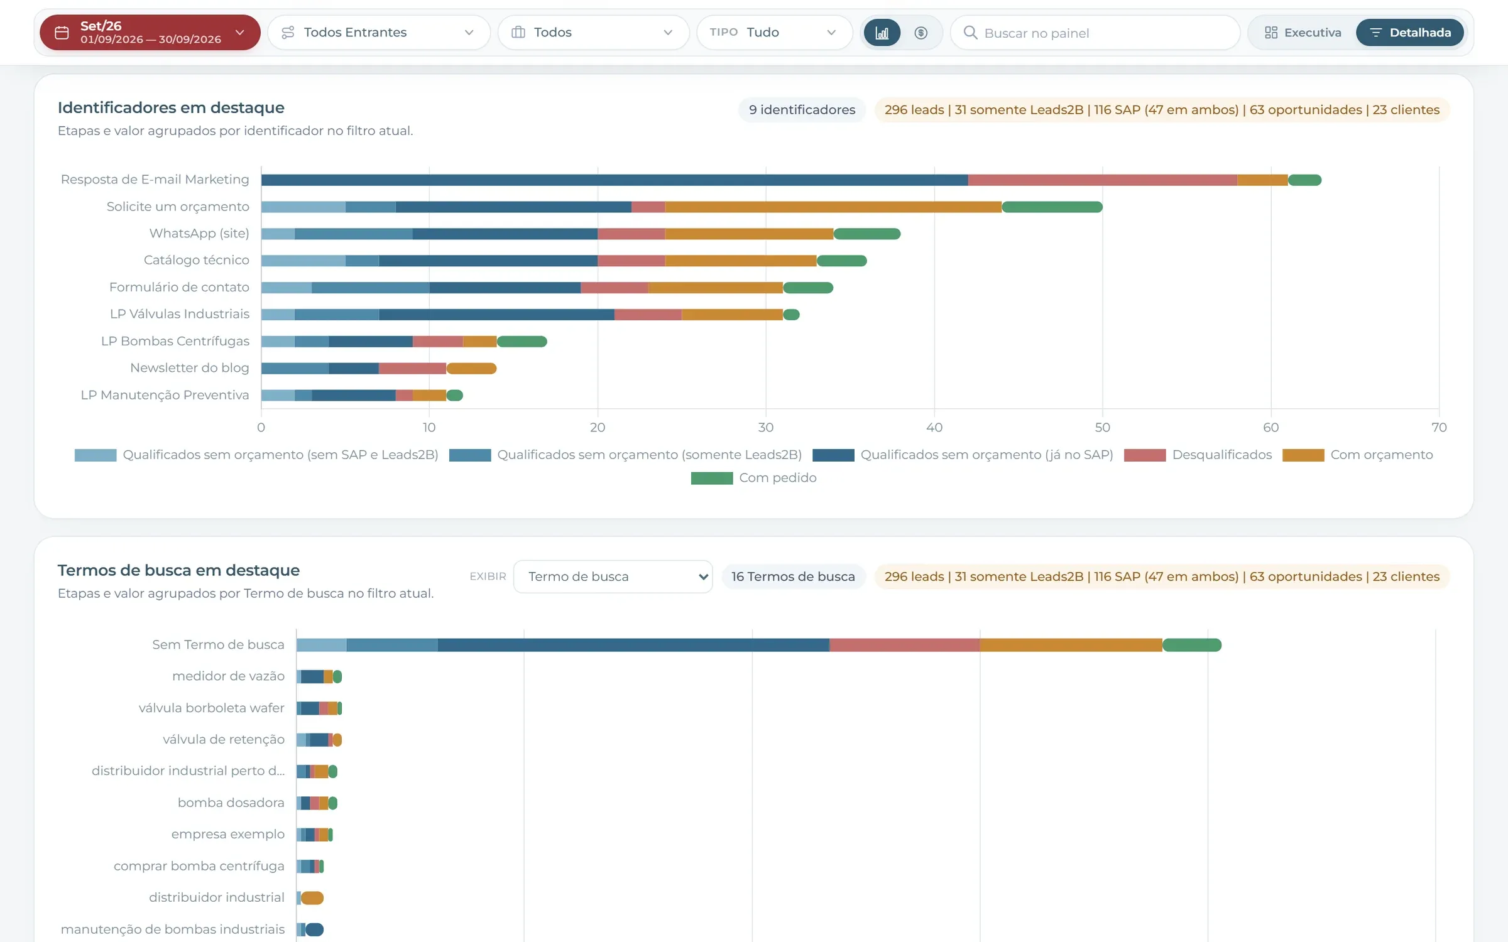Click the calendar icon in the date selector
This screenshot has width=1508, height=942.
tap(62, 33)
